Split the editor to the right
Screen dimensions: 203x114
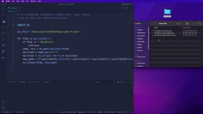(127, 8)
